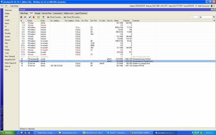This screenshot has width=216, height=135.
Task: Click the Find search field
Action: tap(194, 17)
